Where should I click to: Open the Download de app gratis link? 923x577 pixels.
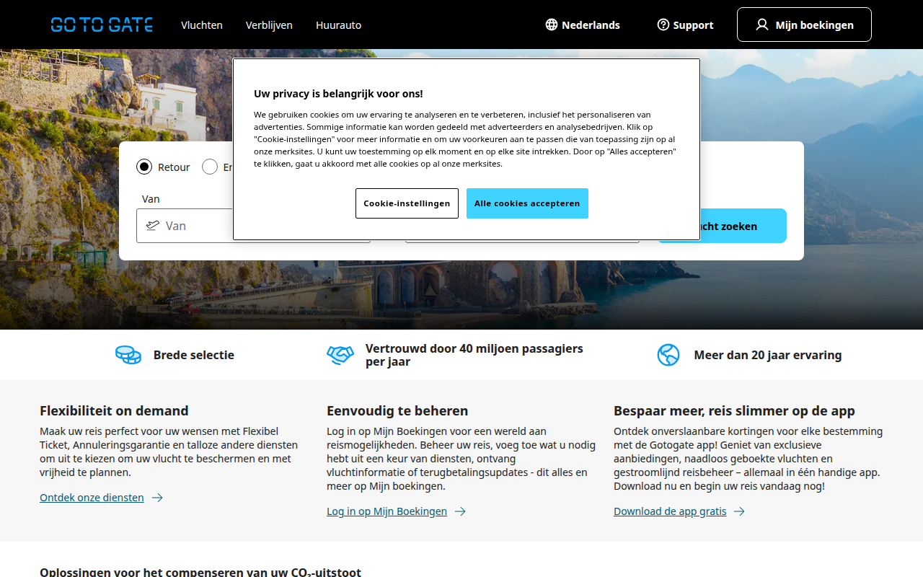[670, 511]
